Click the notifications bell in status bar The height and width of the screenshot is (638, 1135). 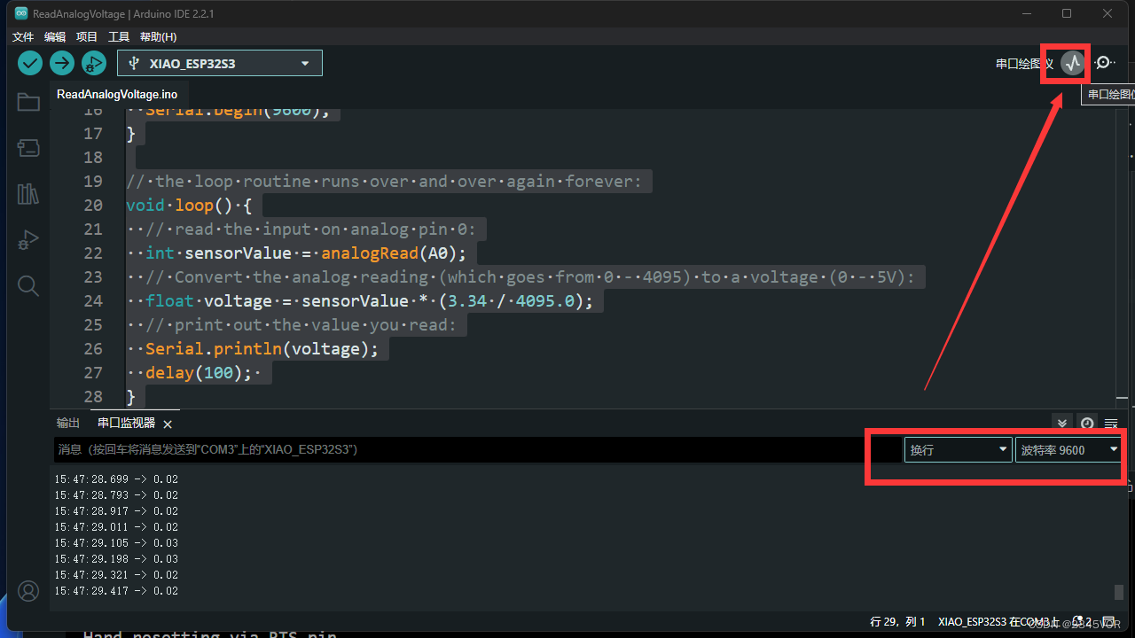point(1078,622)
